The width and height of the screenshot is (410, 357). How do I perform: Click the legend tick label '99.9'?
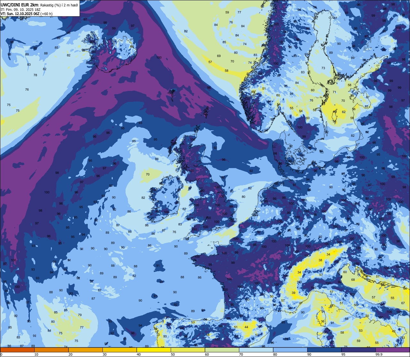pos(379,354)
